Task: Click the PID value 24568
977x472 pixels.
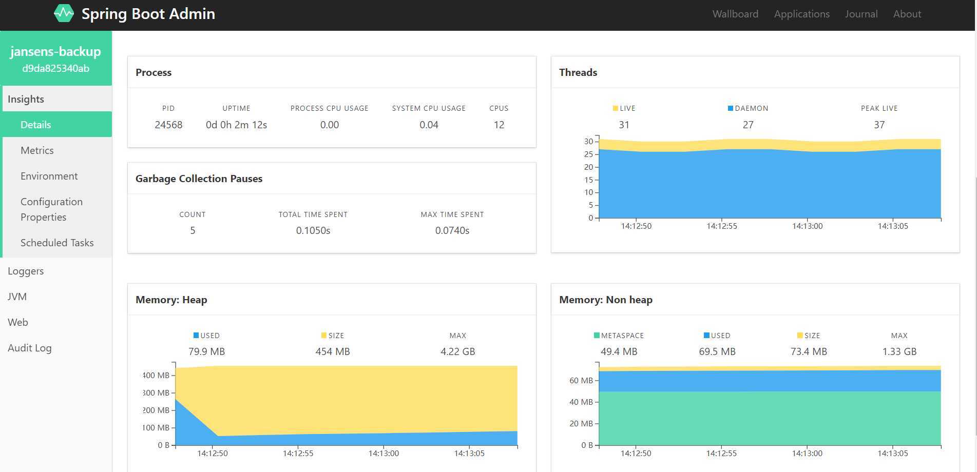Action: pyautogui.click(x=168, y=125)
